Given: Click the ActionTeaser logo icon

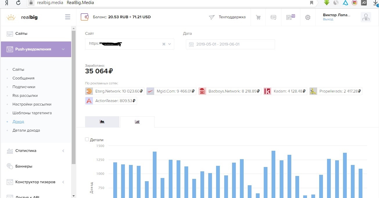Looking at the screenshot, I should pos(89,101).
